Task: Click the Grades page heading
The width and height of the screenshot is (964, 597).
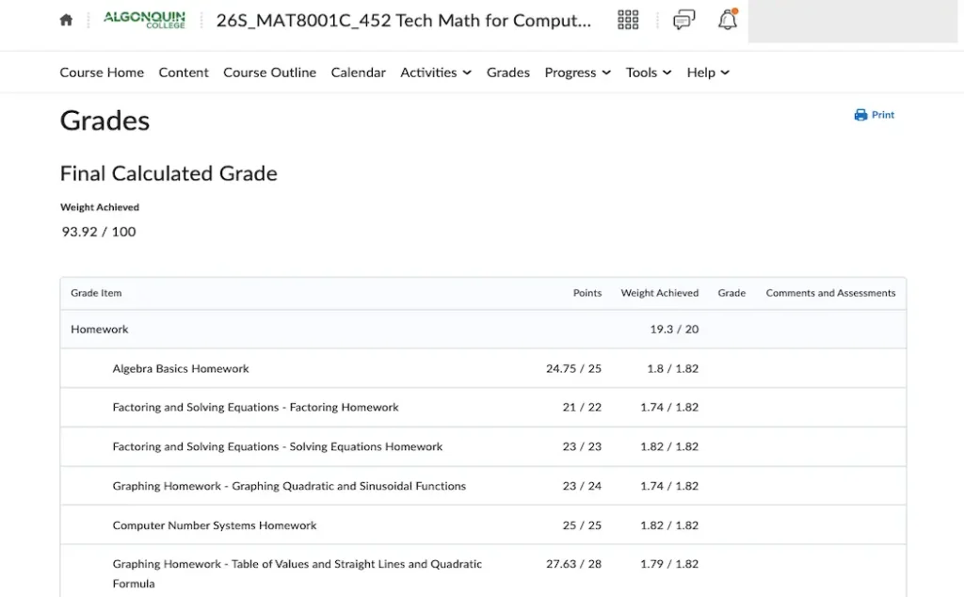Action: pyautogui.click(x=104, y=121)
